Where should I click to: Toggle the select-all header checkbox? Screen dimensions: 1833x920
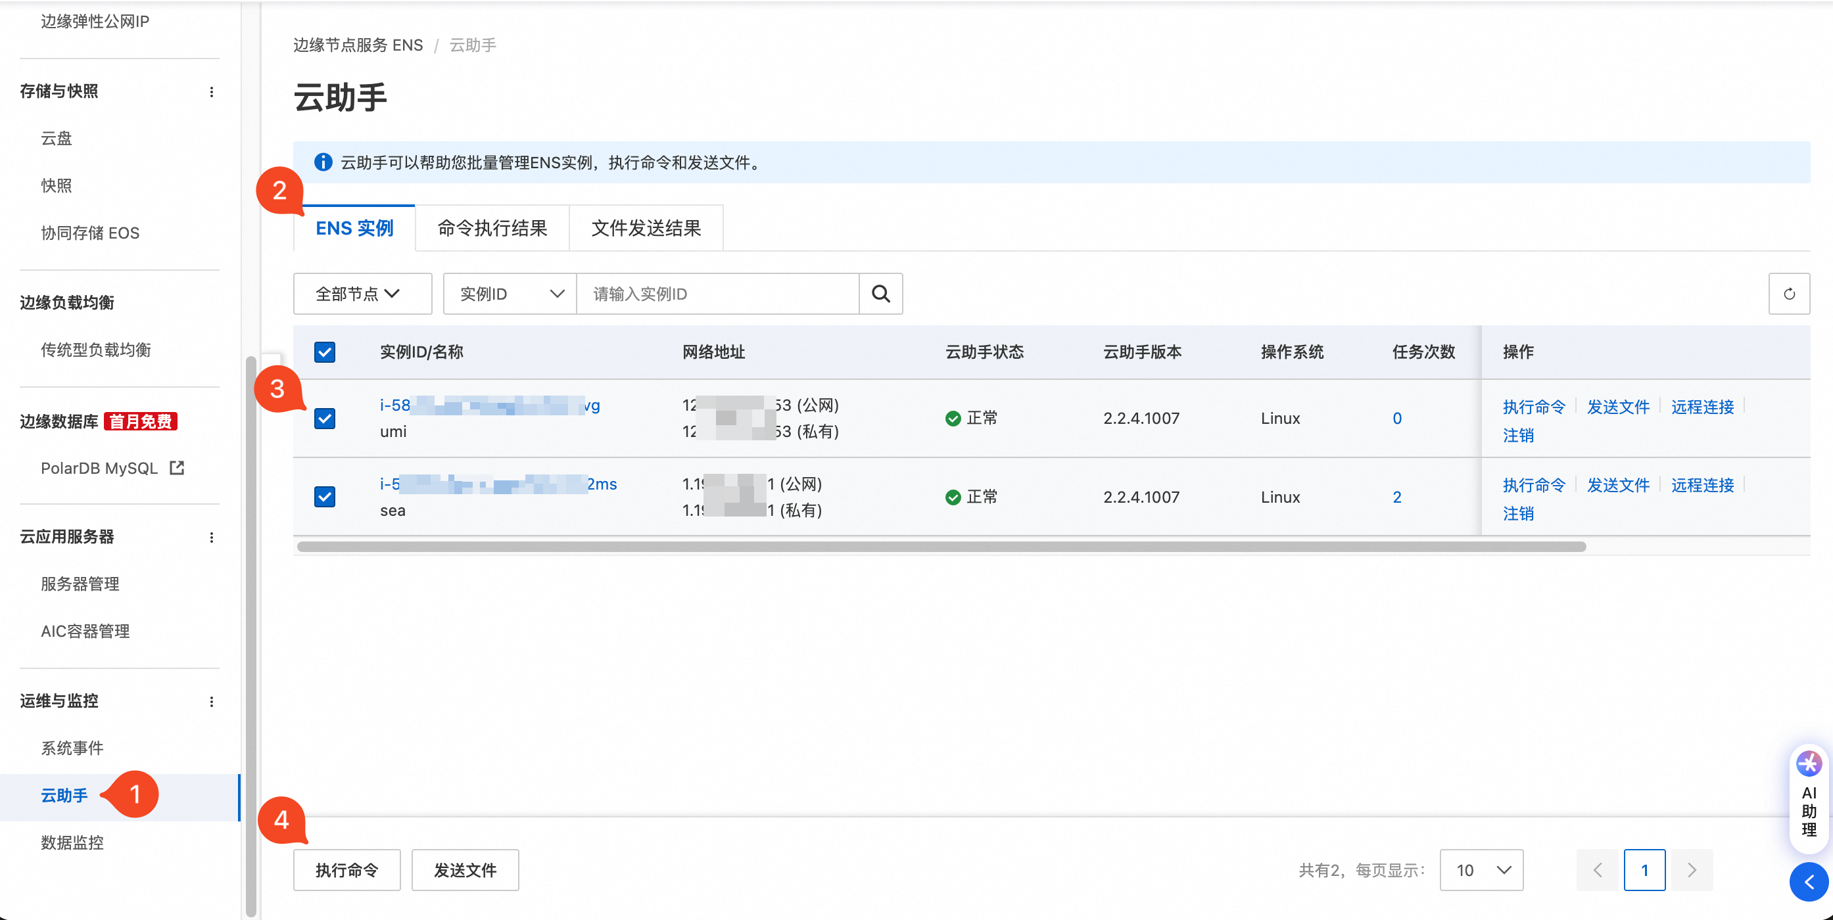[x=325, y=352]
